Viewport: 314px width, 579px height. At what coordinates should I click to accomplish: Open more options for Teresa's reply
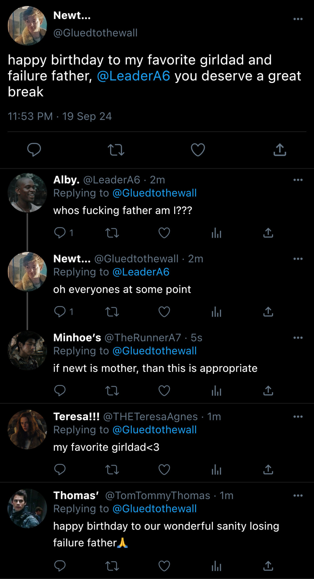point(298,417)
